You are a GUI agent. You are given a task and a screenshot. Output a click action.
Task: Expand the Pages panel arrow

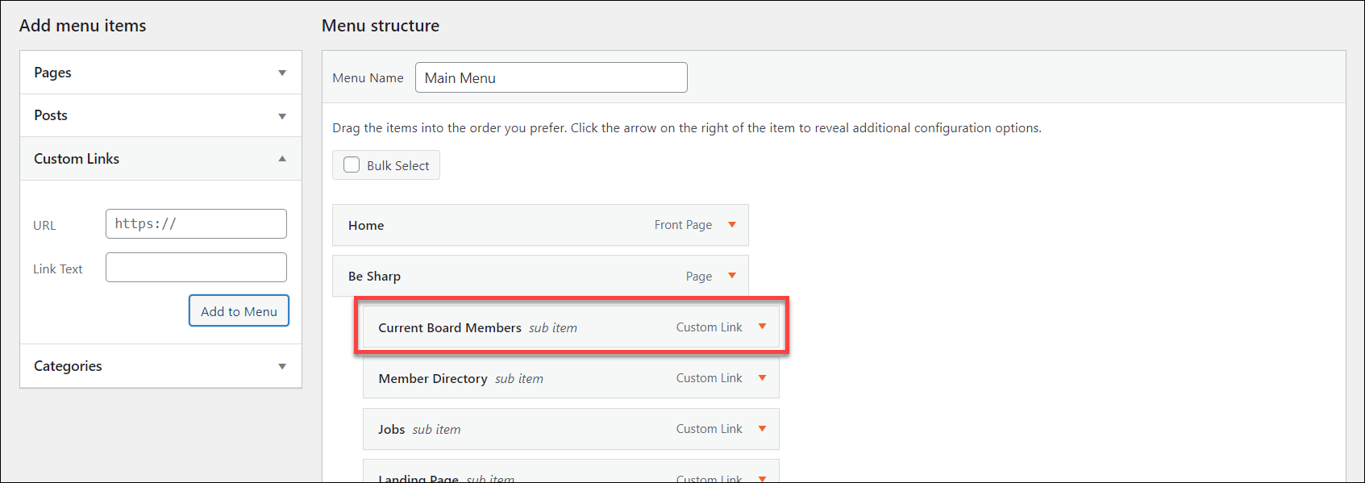[x=282, y=73]
